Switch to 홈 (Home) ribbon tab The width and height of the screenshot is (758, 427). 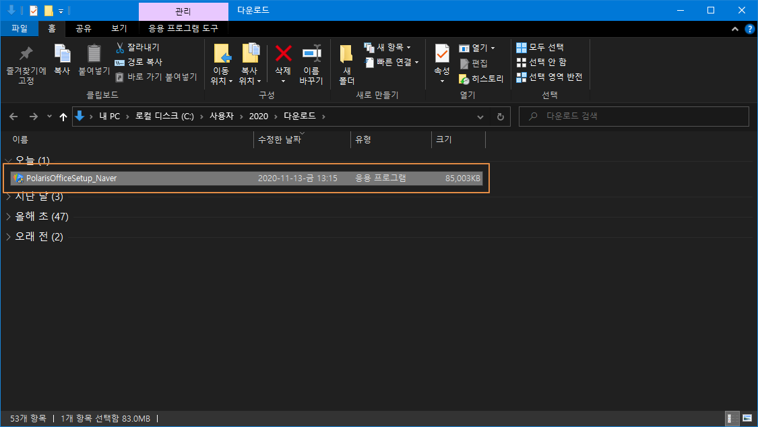(52, 28)
